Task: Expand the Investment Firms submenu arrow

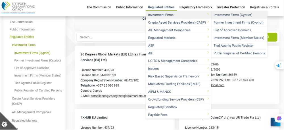Action: [208, 14]
